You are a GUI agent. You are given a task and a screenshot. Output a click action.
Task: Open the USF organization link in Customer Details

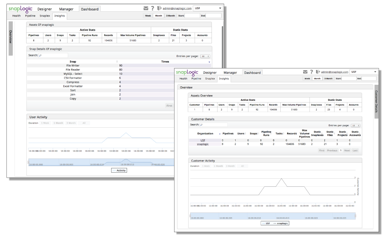click(203, 141)
